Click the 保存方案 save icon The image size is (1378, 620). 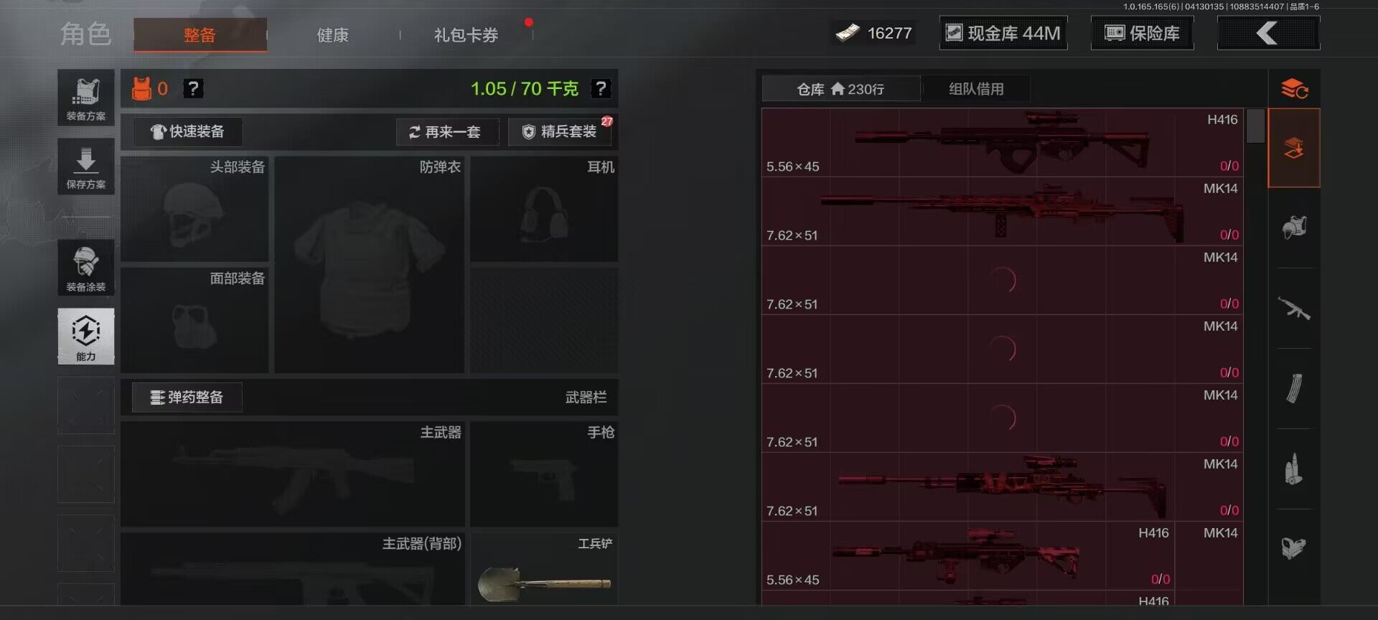[x=86, y=166]
